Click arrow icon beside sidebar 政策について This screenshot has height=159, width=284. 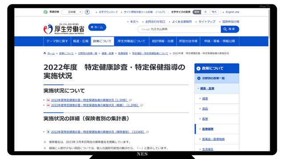[198, 68]
